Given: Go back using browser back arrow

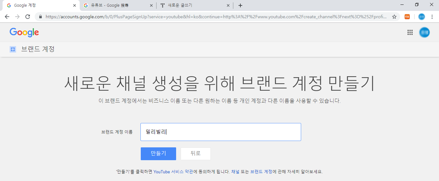Looking at the screenshot, I should point(7,17).
